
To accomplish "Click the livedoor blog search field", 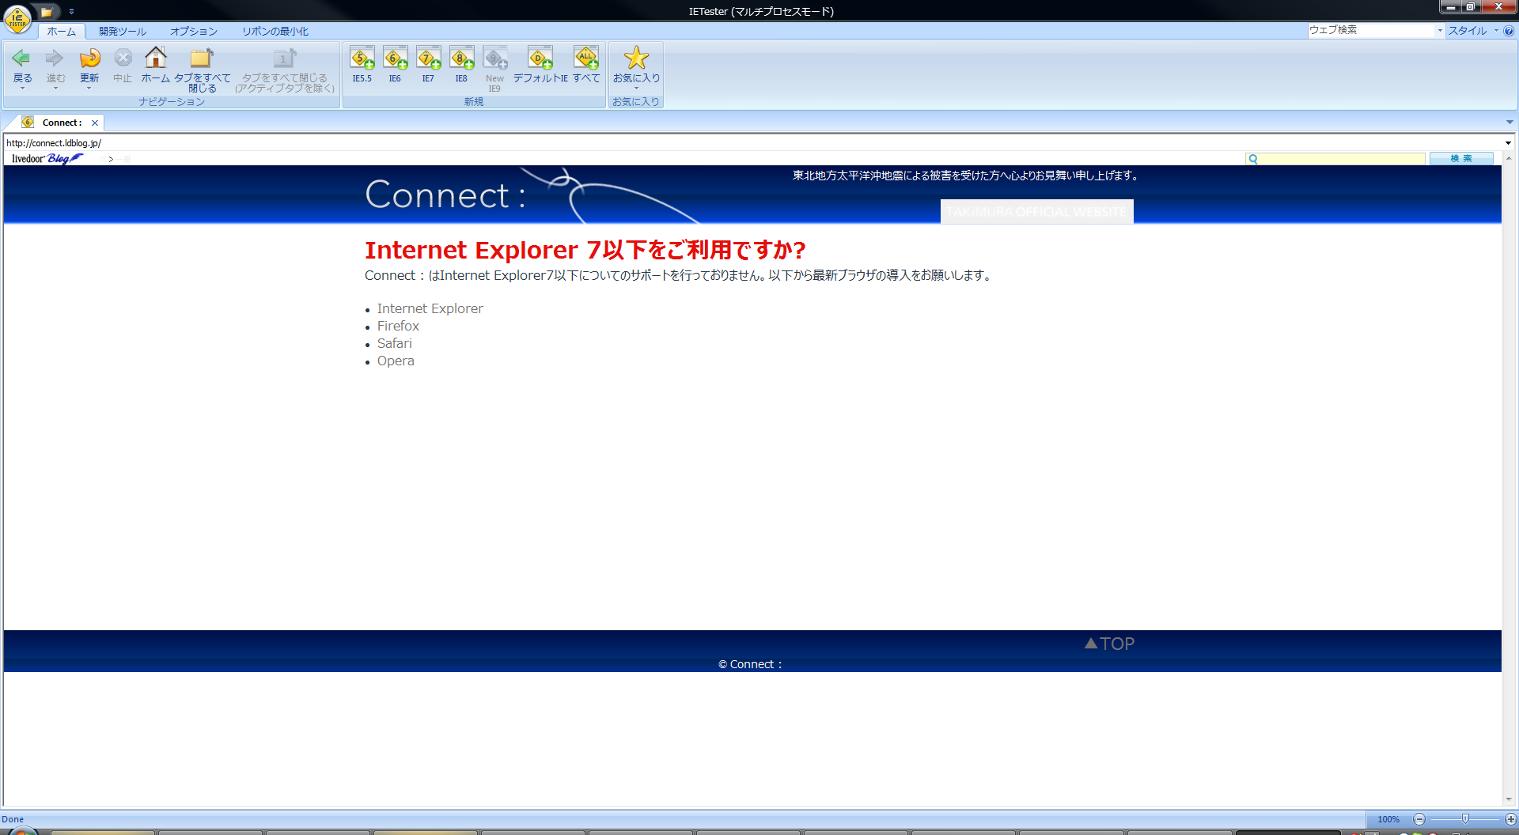I will click(x=1335, y=159).
